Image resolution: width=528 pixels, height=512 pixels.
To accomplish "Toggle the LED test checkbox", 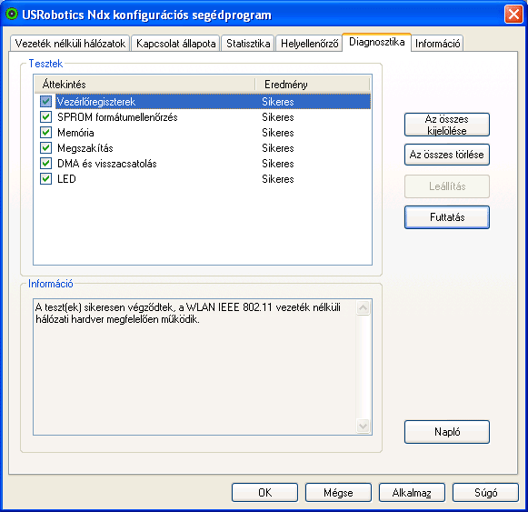I will coord(45,178).
